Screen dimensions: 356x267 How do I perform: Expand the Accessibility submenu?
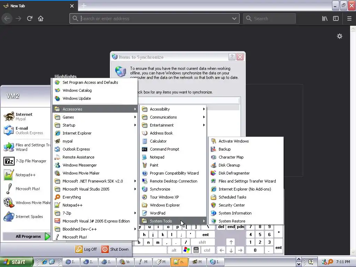pyautogui.click(x=173, y=109)
